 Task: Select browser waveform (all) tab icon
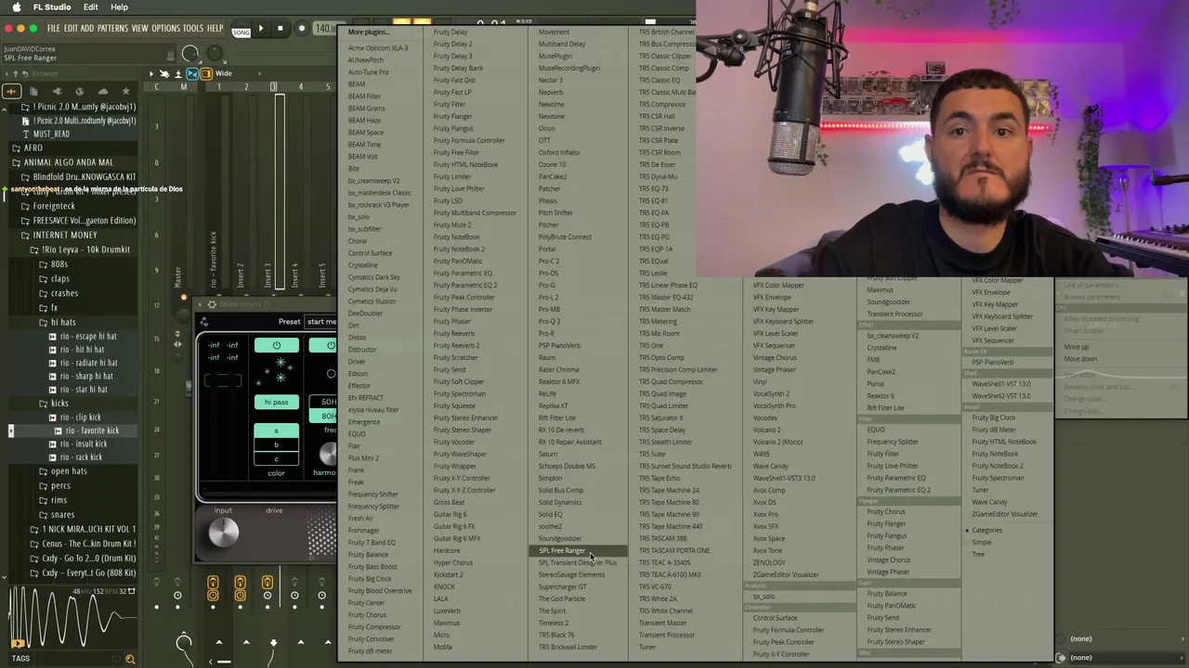click(11, 91)
